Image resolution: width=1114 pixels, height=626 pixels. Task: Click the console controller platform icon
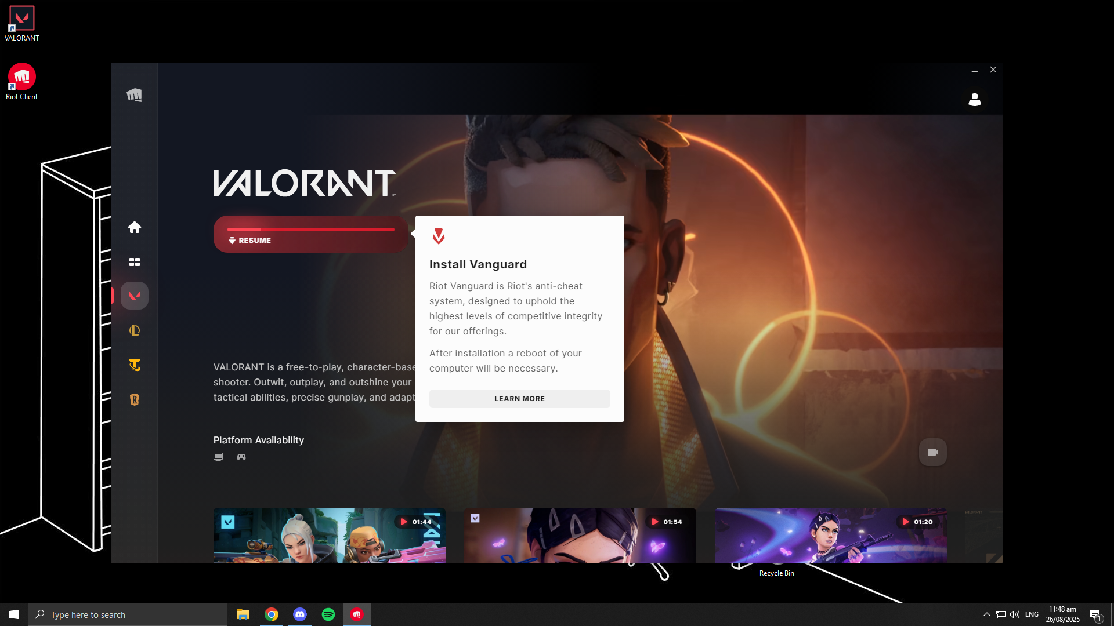[241, 457]
